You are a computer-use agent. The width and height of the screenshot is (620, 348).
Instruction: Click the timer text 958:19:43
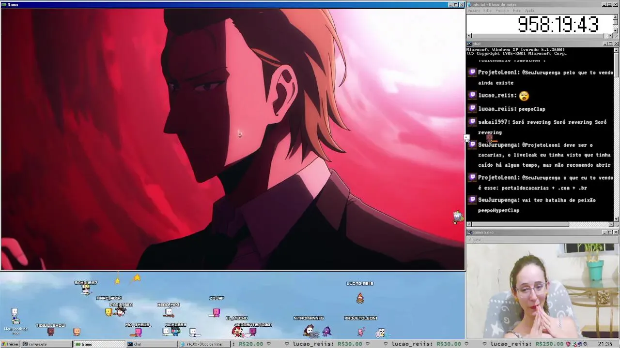[x=558, y=24]
